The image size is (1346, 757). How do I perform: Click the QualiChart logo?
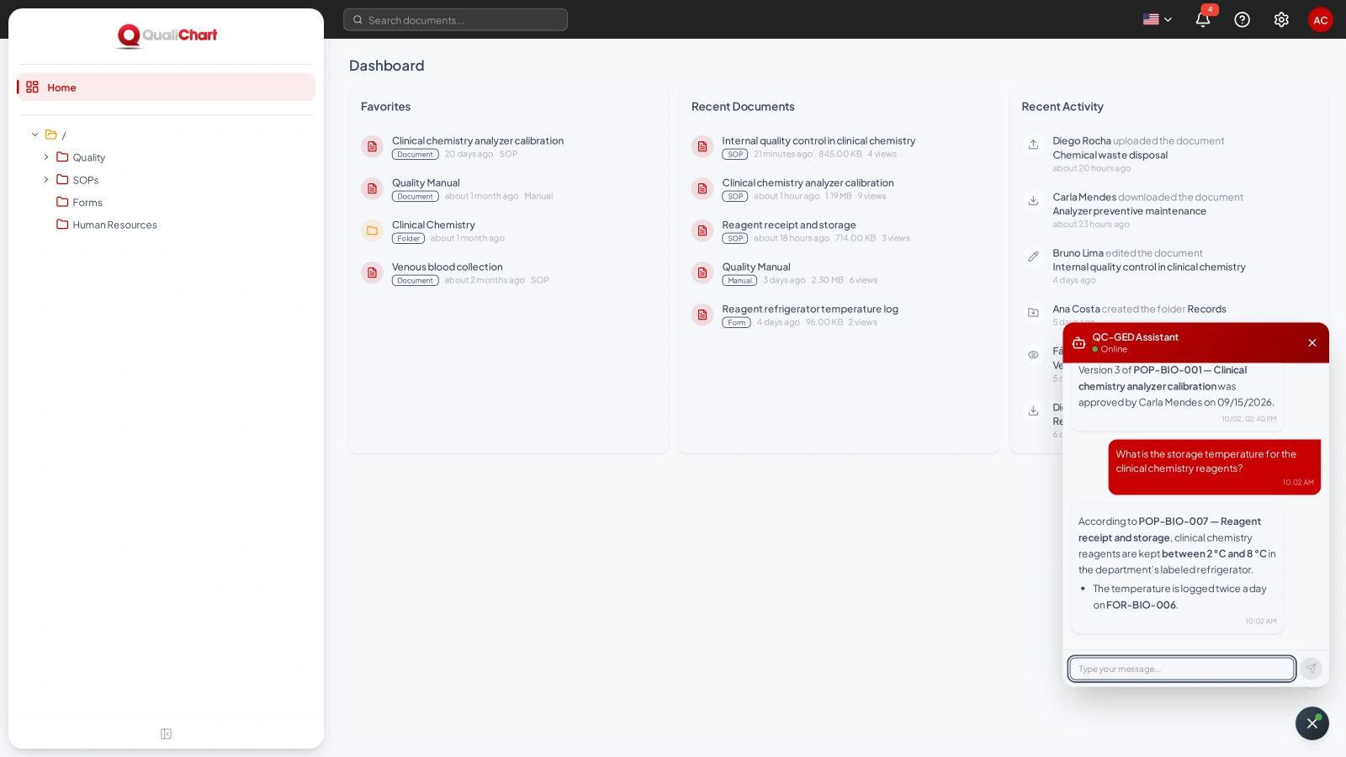(167, 35)
